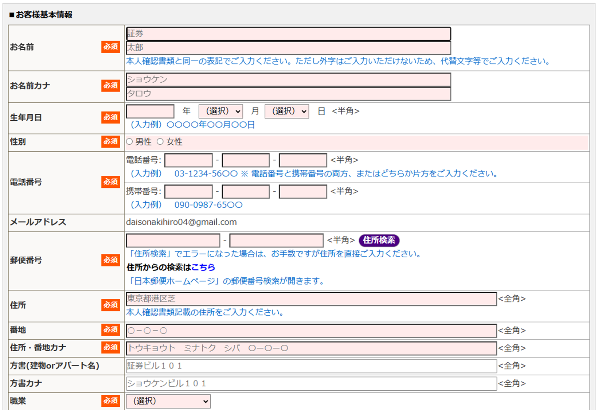
Task: Click the first 電話番号 area code box
Action: [188, 160]
